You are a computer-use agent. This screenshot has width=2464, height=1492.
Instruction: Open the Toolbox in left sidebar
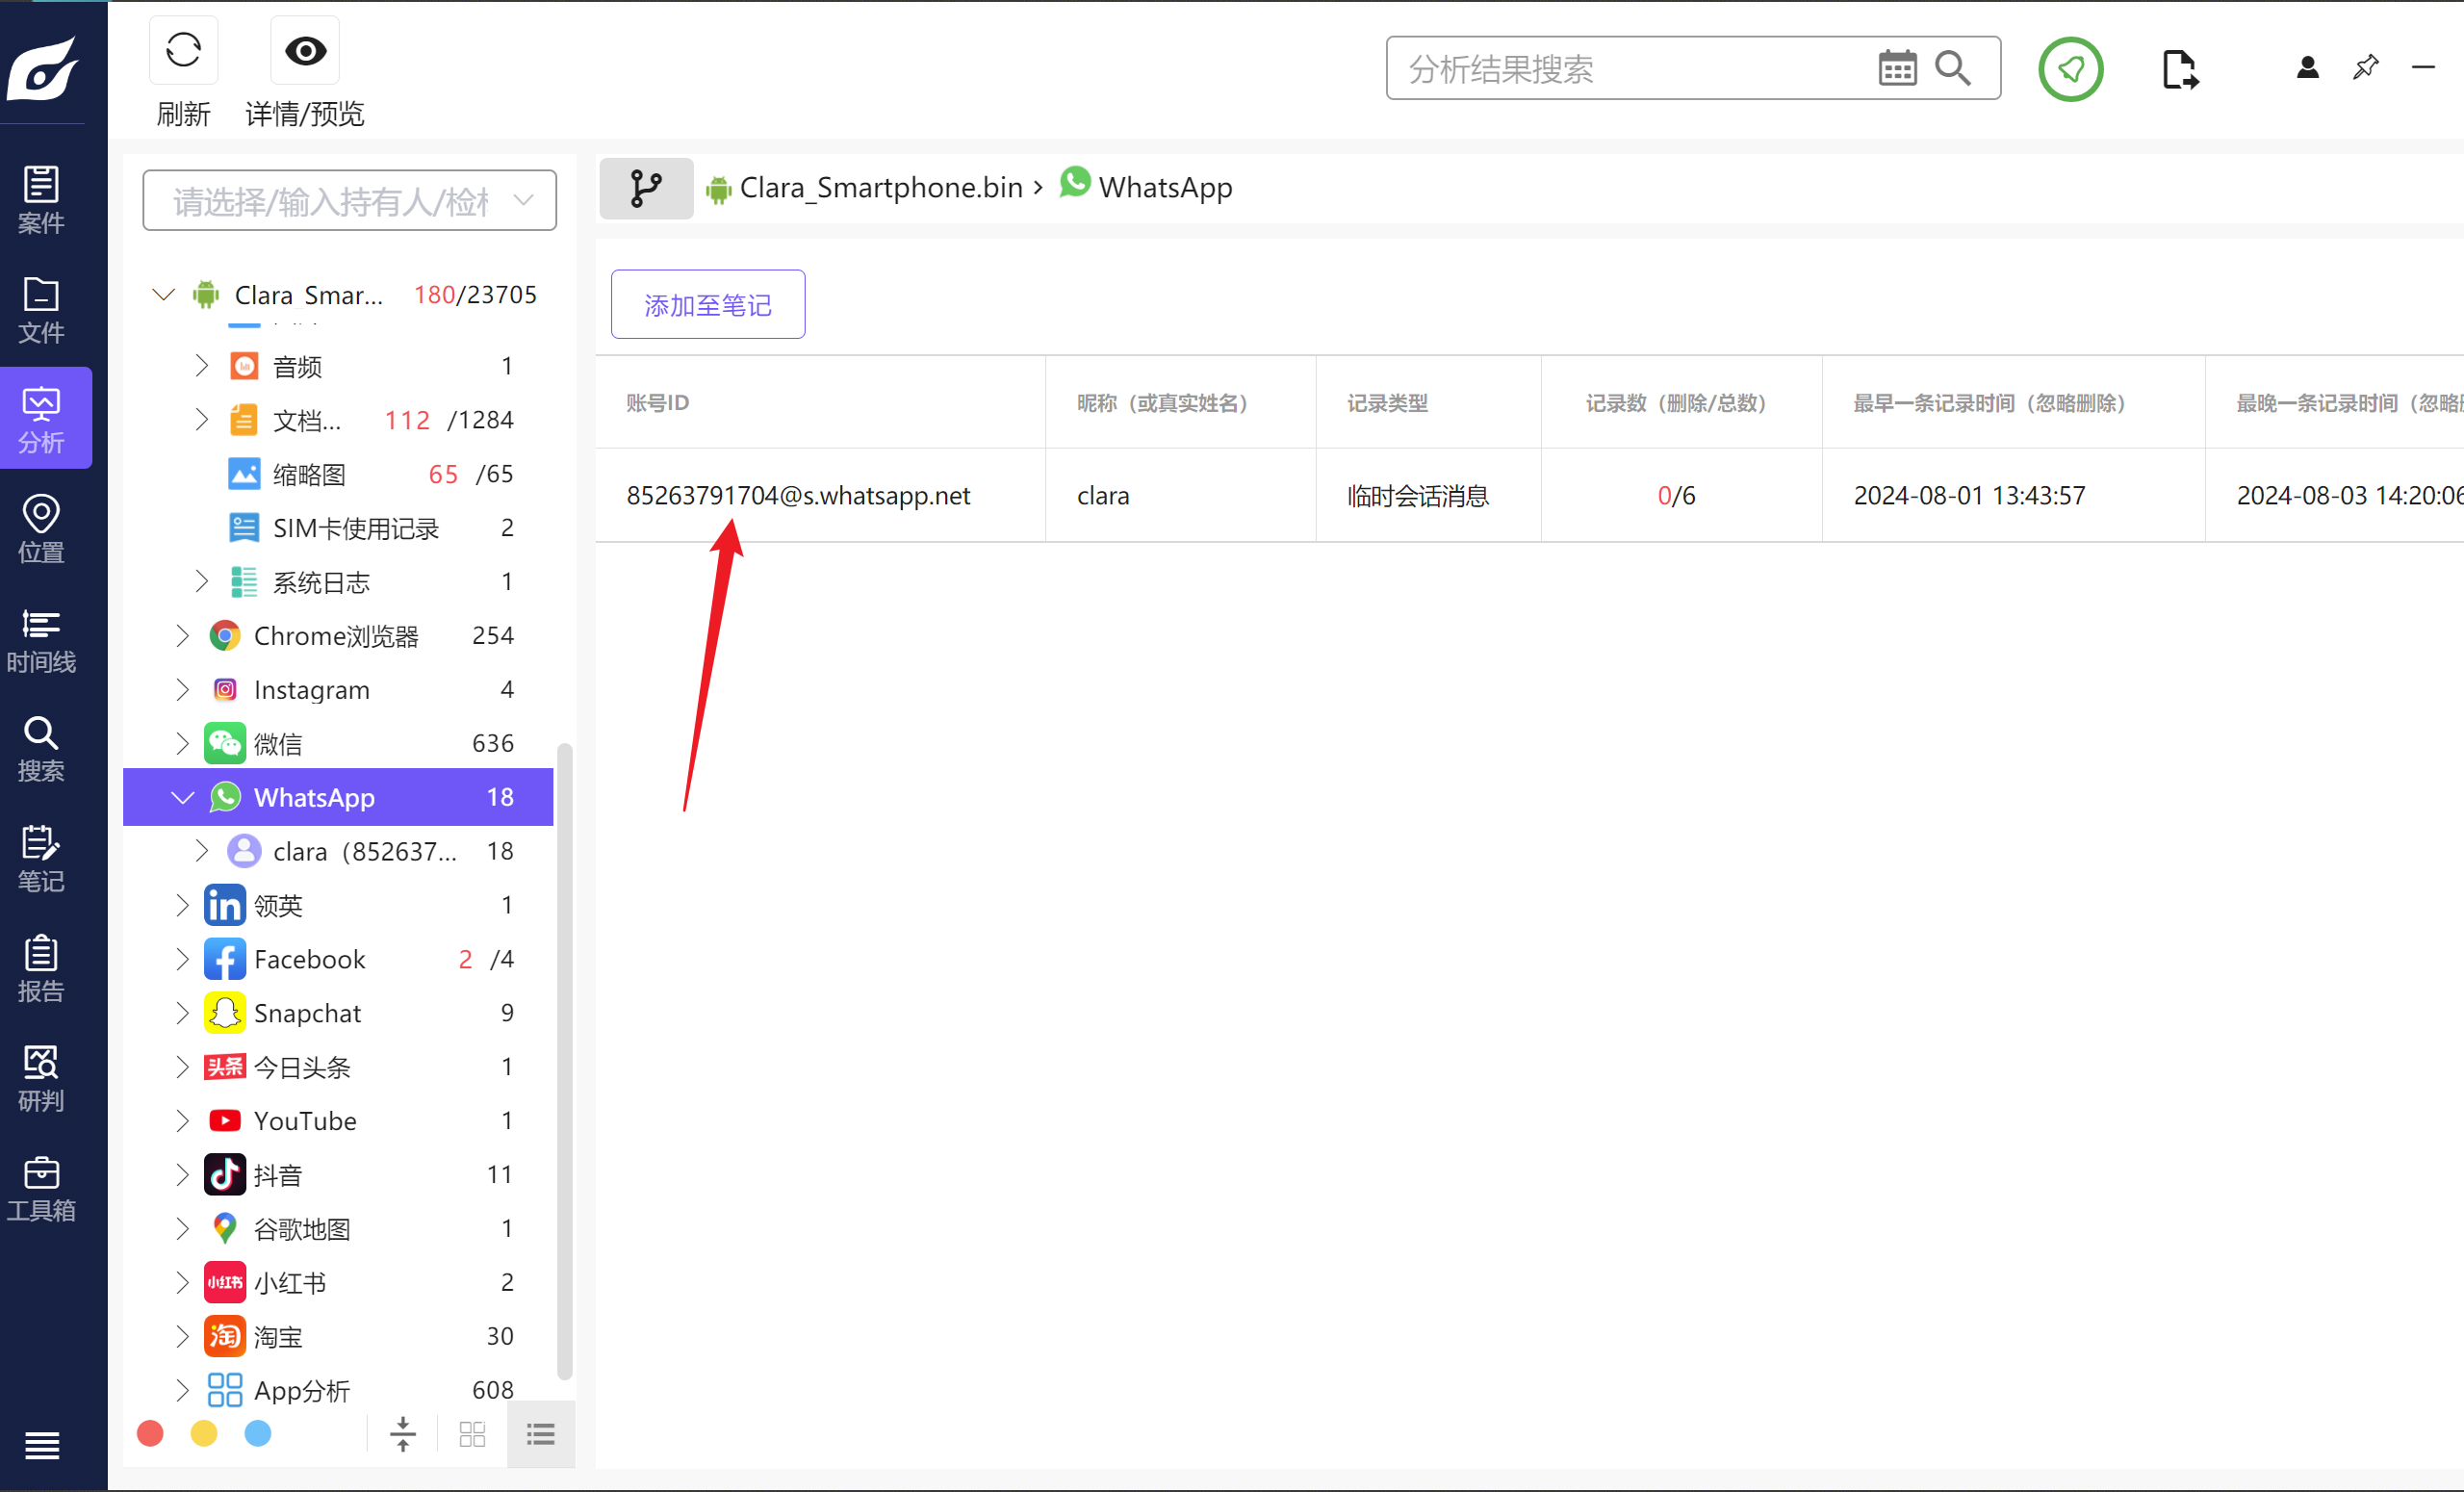[x=41, y=1188]
